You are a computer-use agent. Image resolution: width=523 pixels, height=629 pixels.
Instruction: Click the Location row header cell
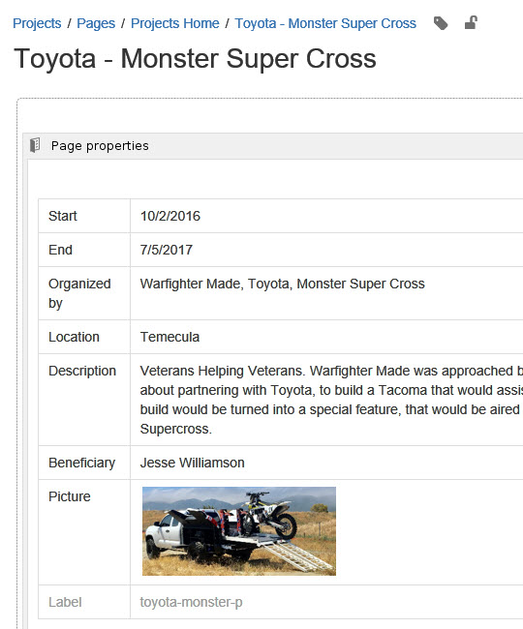pos(84,337)
